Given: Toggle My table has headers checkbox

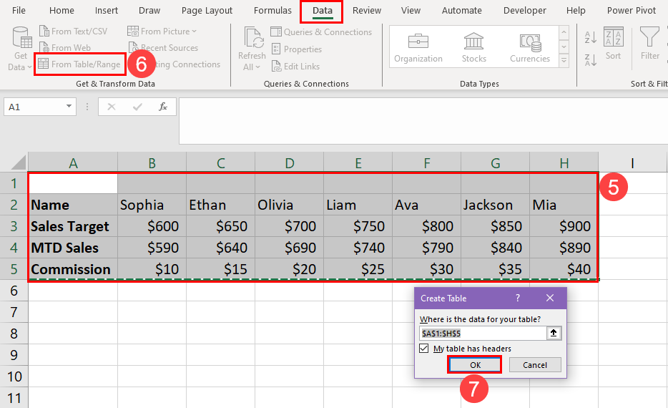Looking at the screenshot, I should pyautogui.click(x=424, y=349).
